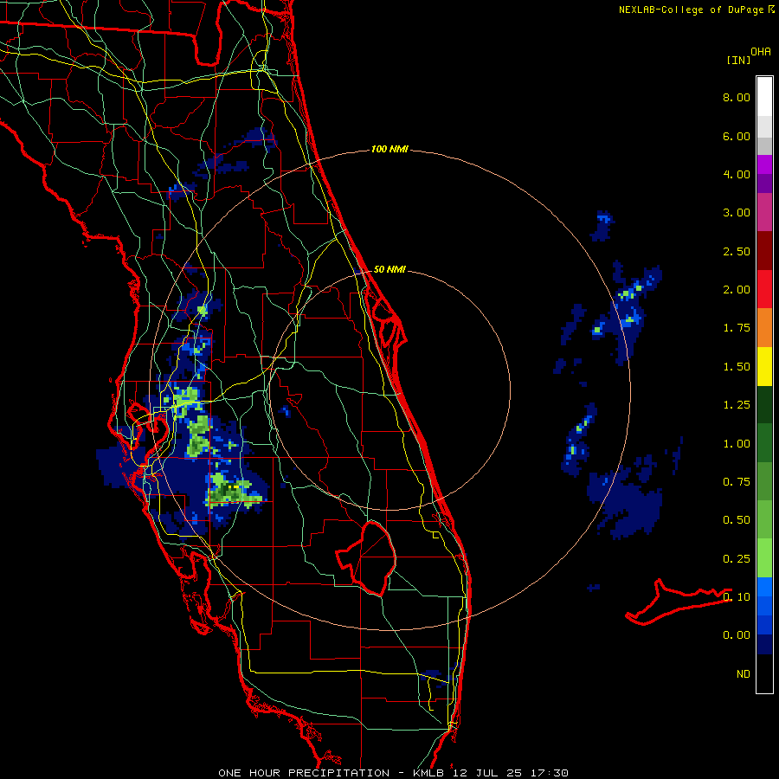Select the 0.00 legend value
Screen dimensions: 779x779
click(x=737, y=635)
